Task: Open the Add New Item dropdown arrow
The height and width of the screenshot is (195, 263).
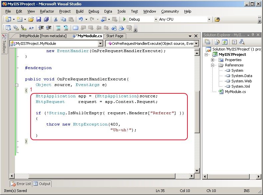Action: click(25, 19)
